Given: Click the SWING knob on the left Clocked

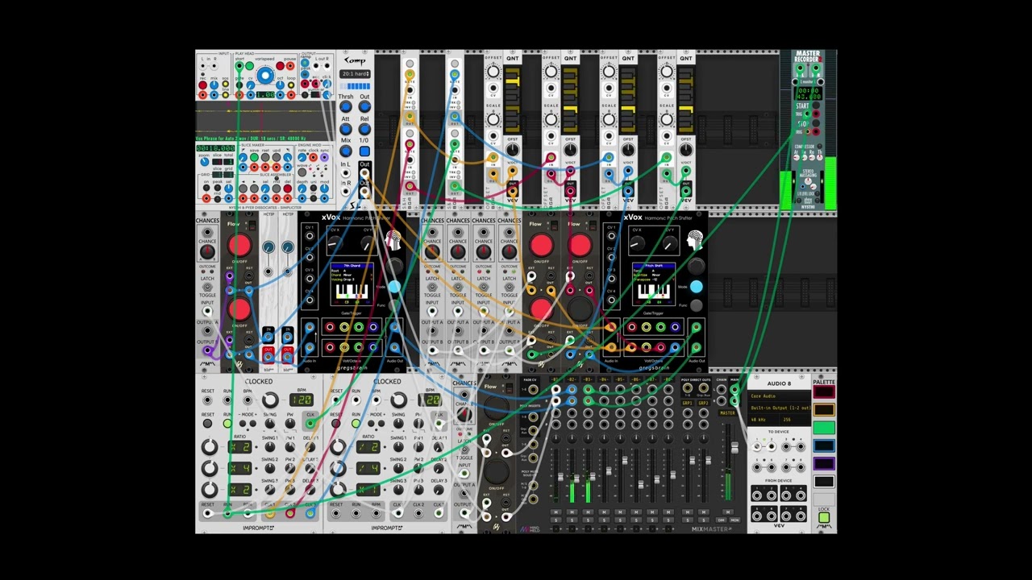Looking at the screenshot, I should 270,423.
